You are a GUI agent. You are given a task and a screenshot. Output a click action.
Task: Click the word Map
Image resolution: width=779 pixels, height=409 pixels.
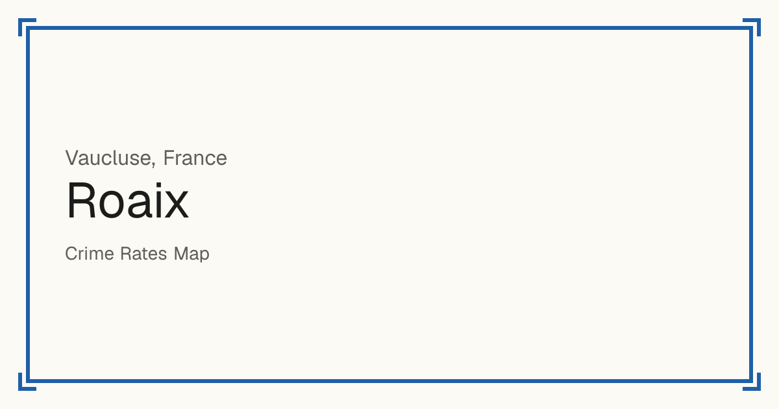click(x=192, y=254)
